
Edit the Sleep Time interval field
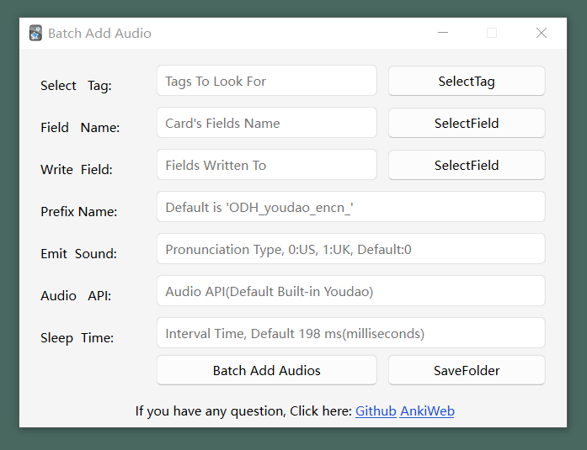click(x=350, y=334)
